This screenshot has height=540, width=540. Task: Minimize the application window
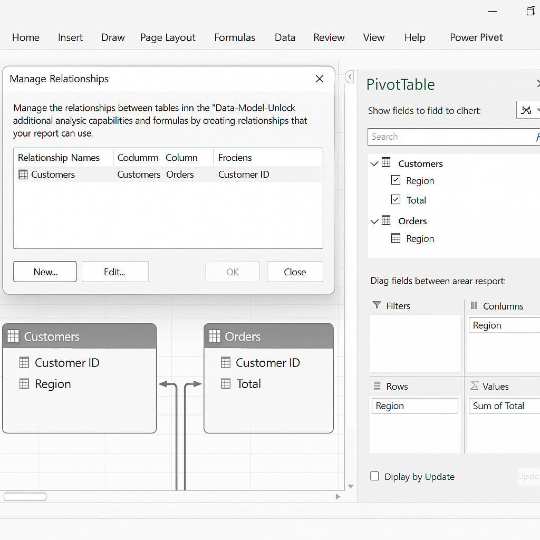(x=493, y=12)
